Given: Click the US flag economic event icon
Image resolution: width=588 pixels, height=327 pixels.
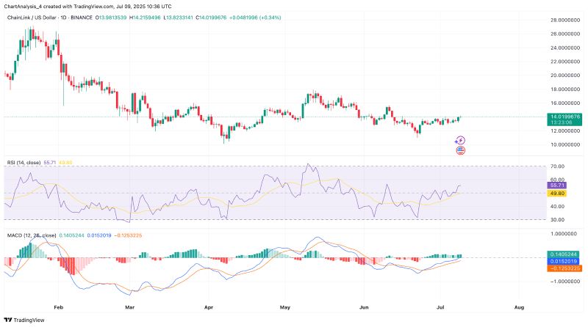Looking at the screenshot, I should pyautogui.click(x=461, y=150).
